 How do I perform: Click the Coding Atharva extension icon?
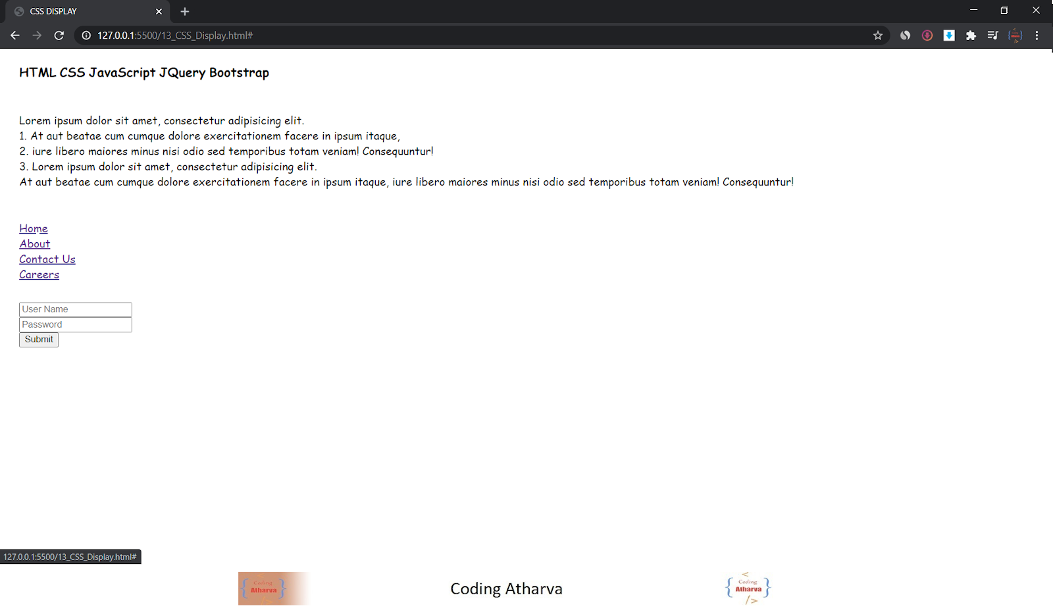[1015, 35]
